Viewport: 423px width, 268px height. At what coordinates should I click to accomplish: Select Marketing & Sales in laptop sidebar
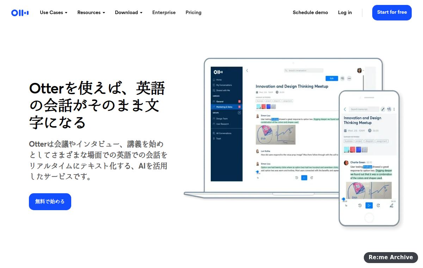tap(227, 106)
